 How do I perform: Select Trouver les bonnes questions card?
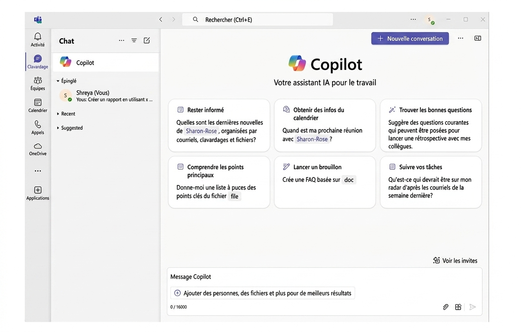(431, 125)
